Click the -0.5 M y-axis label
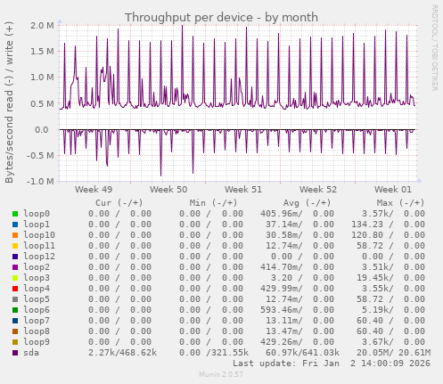Viewport: 443px width, 384px height. pos(40,156)
